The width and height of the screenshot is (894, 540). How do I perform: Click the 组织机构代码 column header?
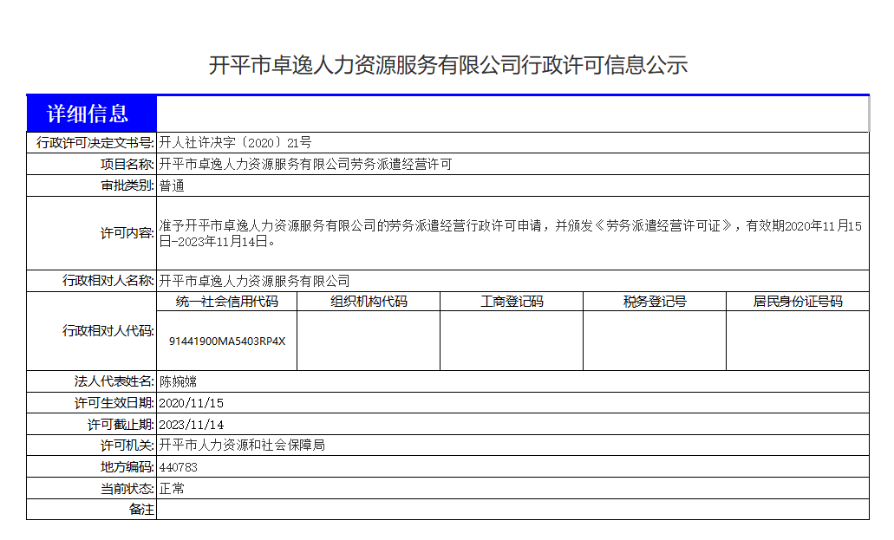369,302
